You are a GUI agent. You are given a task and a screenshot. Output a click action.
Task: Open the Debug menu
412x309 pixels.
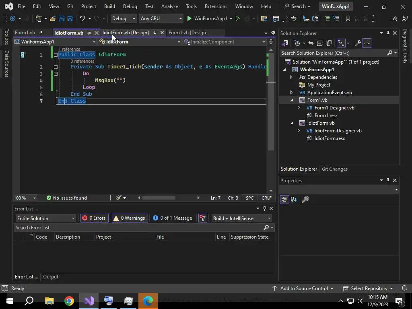click(x=130, y=6)
